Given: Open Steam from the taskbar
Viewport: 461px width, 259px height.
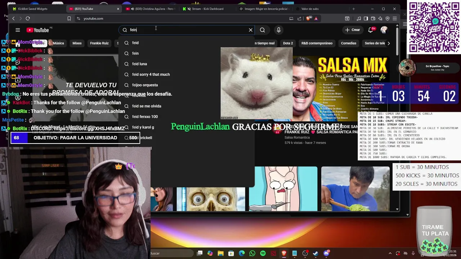Looking at the screenshot, I should [x=315, y=253].
